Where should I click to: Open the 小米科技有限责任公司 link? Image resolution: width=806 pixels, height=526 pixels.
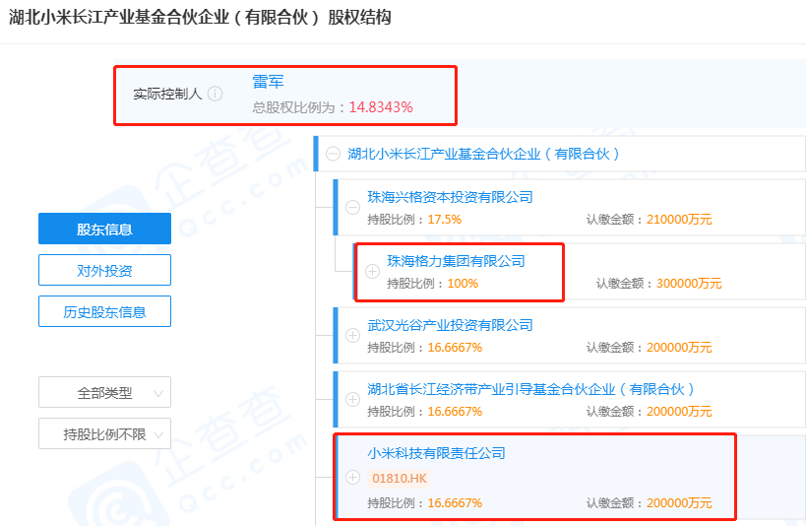tap(436, 453)
